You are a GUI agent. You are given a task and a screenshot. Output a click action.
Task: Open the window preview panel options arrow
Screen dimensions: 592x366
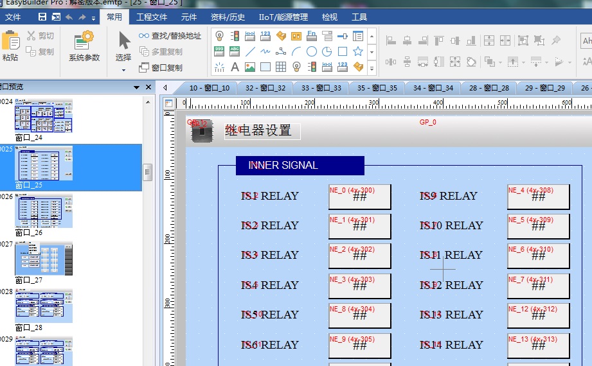[136, 87]
